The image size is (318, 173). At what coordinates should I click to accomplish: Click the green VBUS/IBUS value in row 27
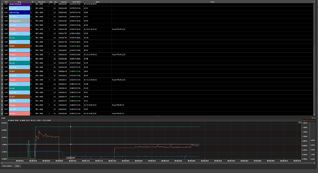click(75, 46)
